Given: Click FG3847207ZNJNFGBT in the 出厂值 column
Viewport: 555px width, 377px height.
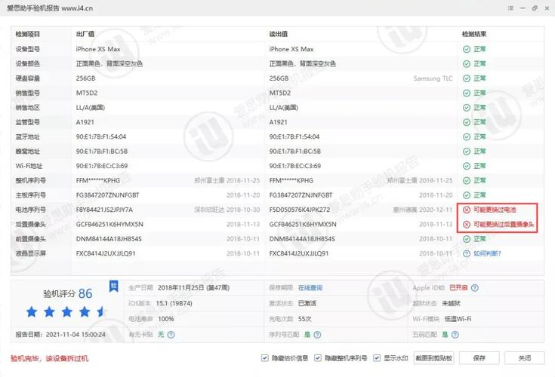Looking at the screenshot, I should (107, 195).
